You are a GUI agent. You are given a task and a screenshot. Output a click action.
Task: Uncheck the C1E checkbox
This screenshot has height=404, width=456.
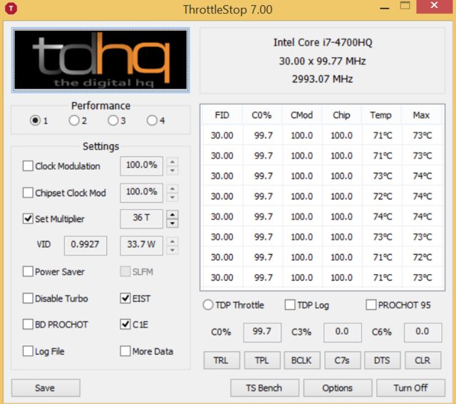tap(125, 324)
